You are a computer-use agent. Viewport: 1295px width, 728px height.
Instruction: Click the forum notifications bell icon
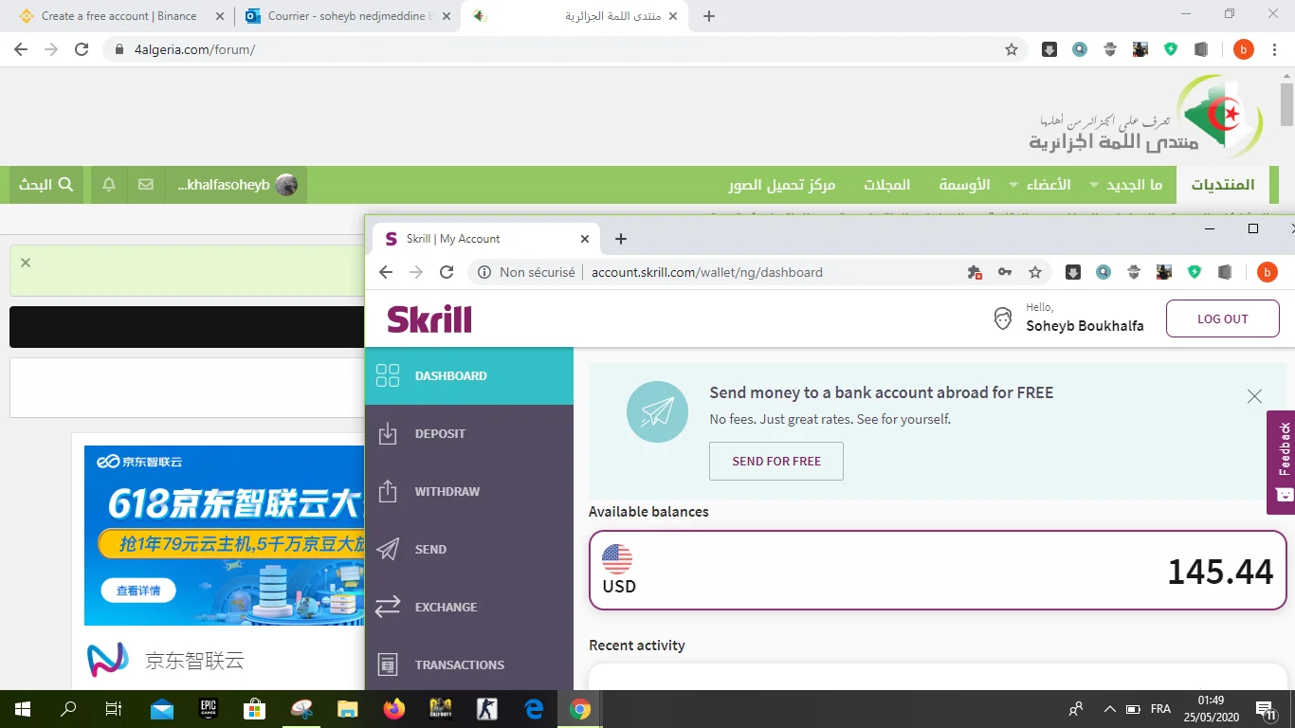(x=109, y=185)
